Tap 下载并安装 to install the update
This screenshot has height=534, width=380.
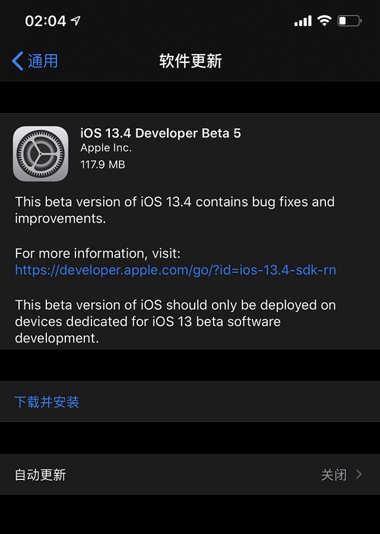pyautogui.click(x=46, y=402)
